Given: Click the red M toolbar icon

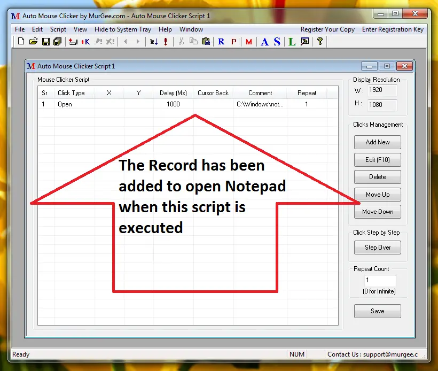Looking at the screenshot, I should point(249,42).
